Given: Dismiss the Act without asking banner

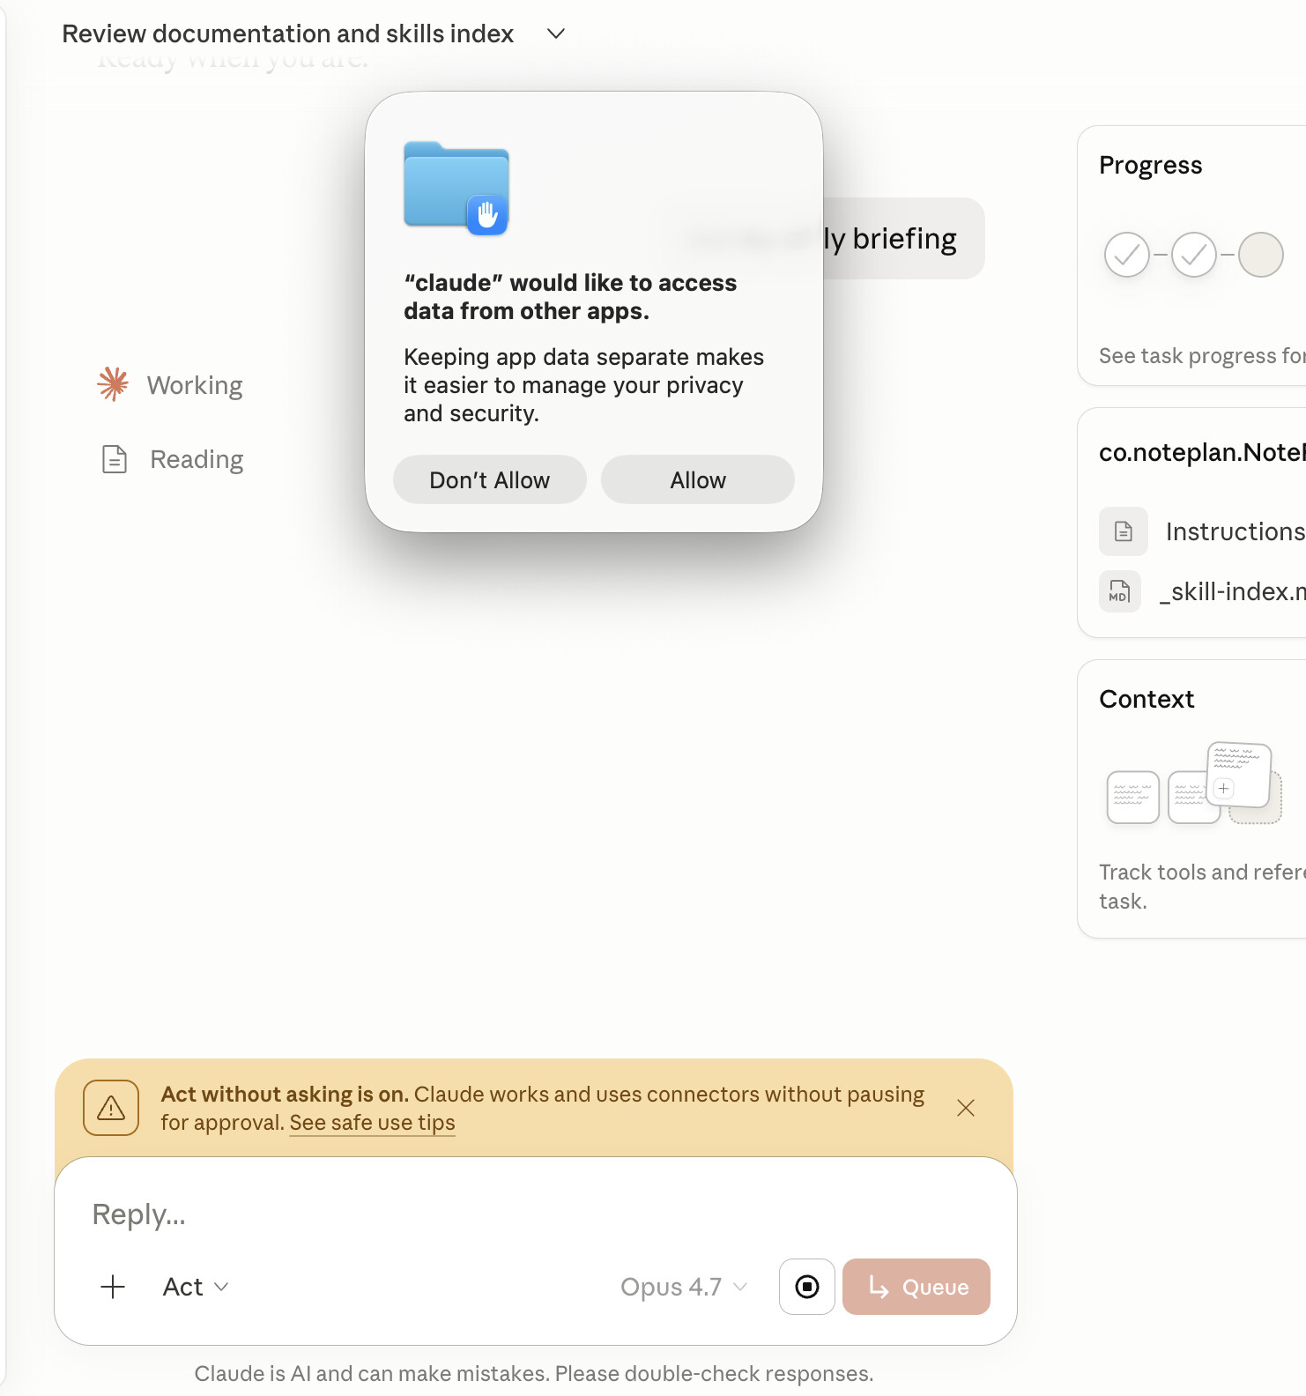Looking at the screenshot, I should pyautogui.click(x=966, y=1108).
